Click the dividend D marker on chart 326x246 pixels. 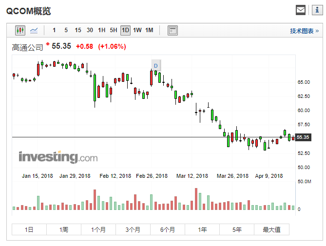pyautogui.click(x=156, y=66)
